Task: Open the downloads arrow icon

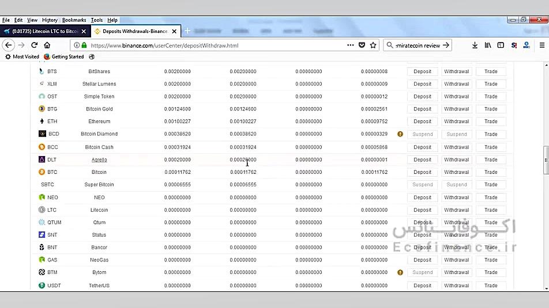Action: [475, 45]
